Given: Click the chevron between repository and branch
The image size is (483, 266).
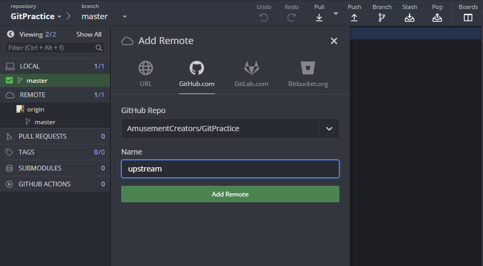Looking at the screenshot, I should (69, 16).
